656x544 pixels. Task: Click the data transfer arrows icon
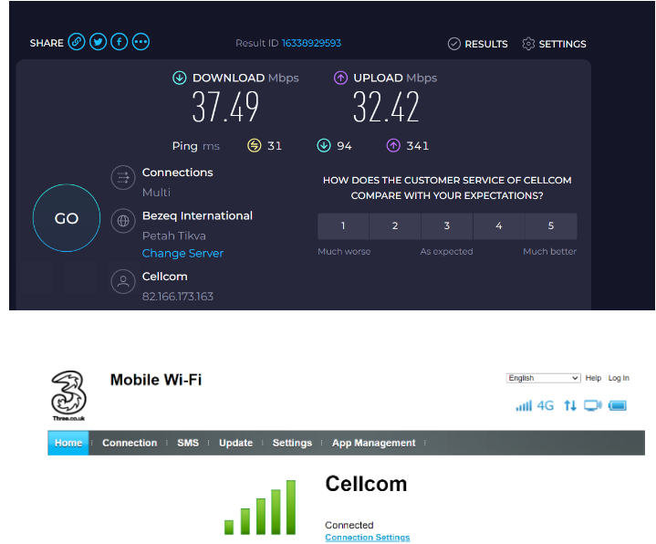pyautogui.click(x=570, y=405)
